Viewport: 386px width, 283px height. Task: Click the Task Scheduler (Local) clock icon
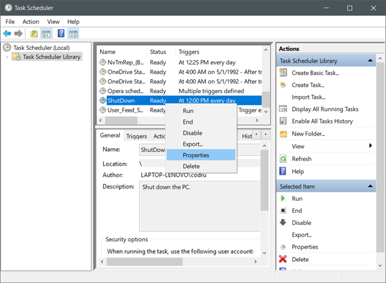(x=7, y=48)
